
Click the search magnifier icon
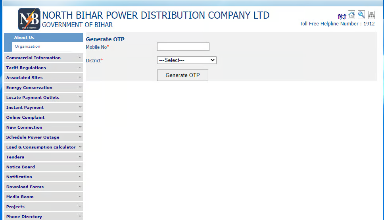point(361,15)
